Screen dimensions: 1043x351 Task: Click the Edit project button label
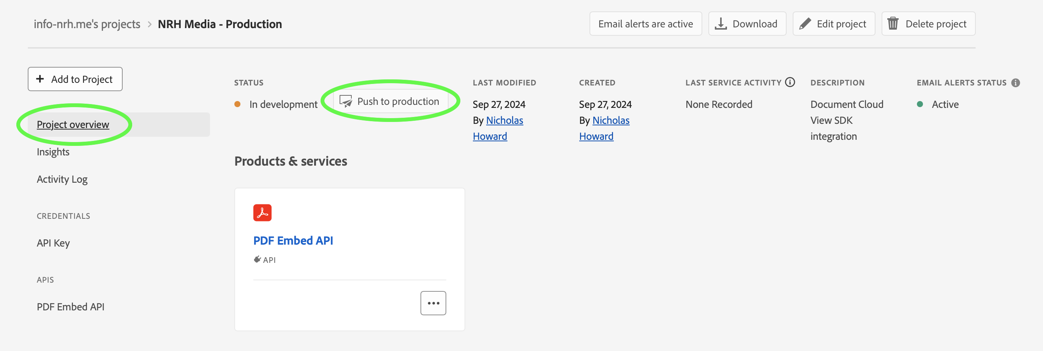click(x=841, y=24)
